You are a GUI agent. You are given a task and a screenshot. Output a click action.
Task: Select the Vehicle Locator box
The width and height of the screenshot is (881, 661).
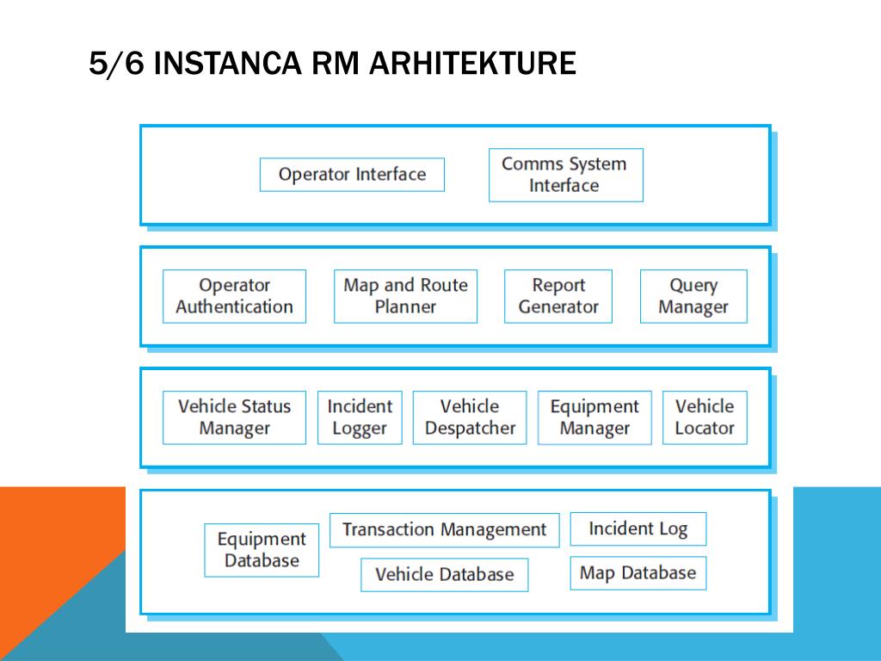[x=705, y=417]
